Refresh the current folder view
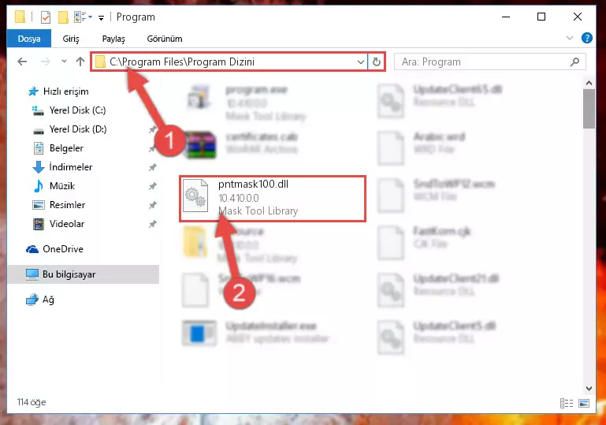The width and height of the screenshot is (606, 425). [x=377, y=62]
